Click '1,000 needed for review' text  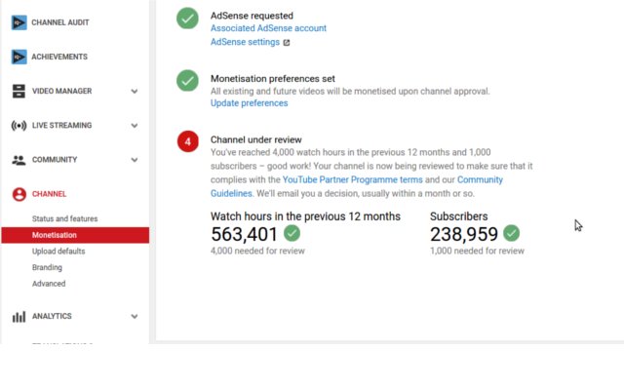[x=477, y=252]
